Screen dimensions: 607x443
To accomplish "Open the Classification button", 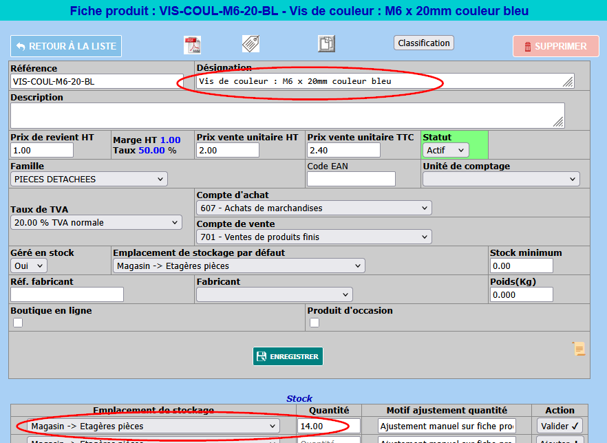I will pyautogui.click(x=424, y=43).
